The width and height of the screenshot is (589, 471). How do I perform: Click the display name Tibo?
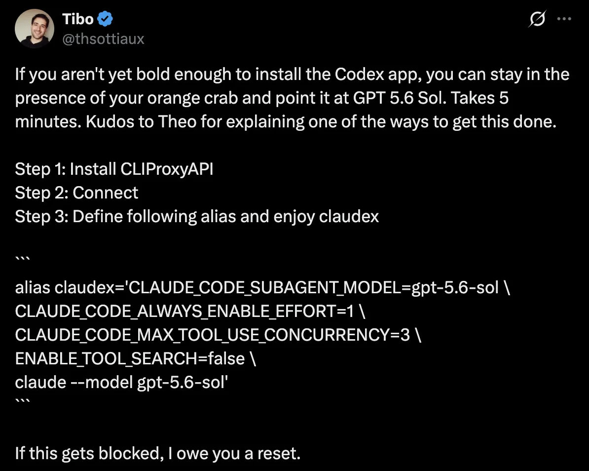78,19
